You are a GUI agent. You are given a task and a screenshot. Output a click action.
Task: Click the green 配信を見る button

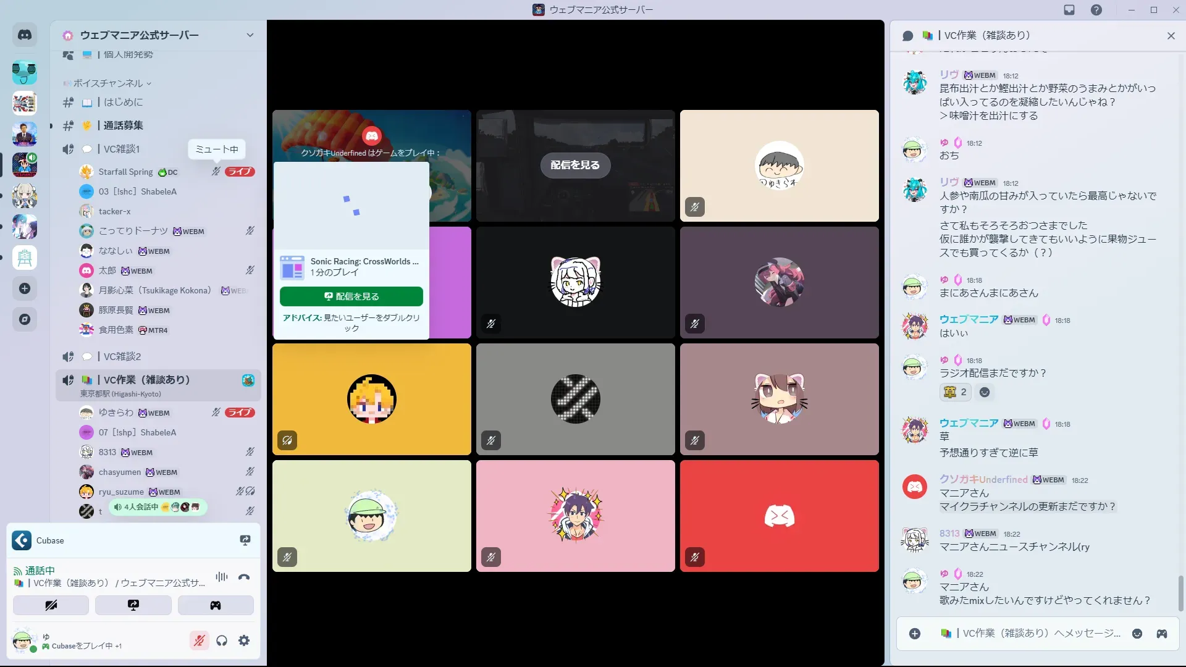coord(351,296)
